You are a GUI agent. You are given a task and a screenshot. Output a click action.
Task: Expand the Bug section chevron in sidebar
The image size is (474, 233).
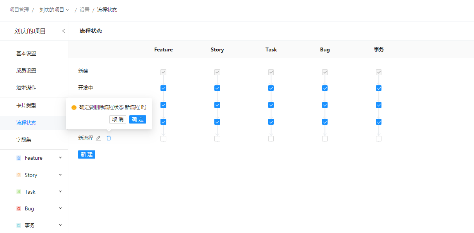[60, 208]
